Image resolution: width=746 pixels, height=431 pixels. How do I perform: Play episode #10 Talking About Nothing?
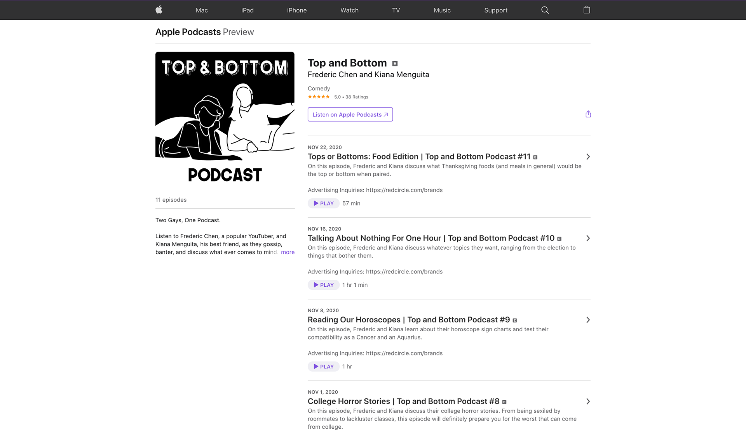[x=324, y=285]
